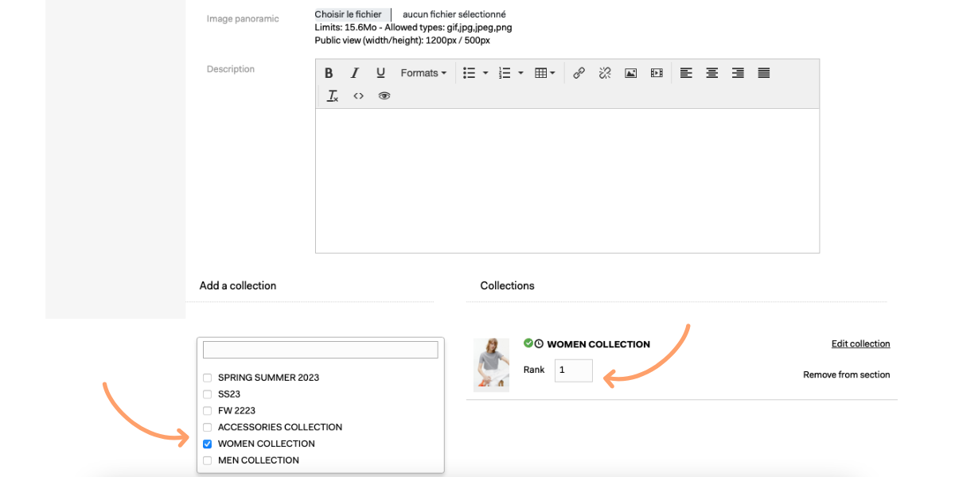Check the MEN COLLECTION checkbox
The height and width of the screenshot is (477, 955).
point(208,460)
